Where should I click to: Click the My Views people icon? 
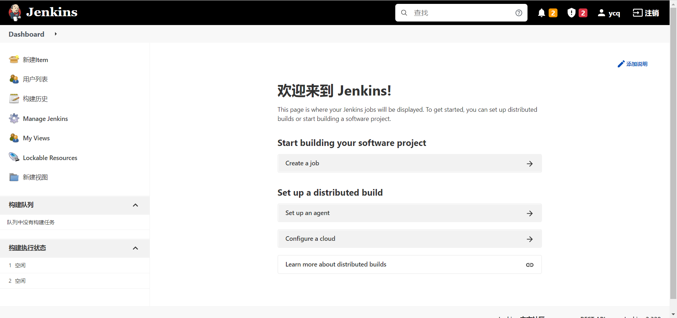pyautogui.click(x=14, y=138)
